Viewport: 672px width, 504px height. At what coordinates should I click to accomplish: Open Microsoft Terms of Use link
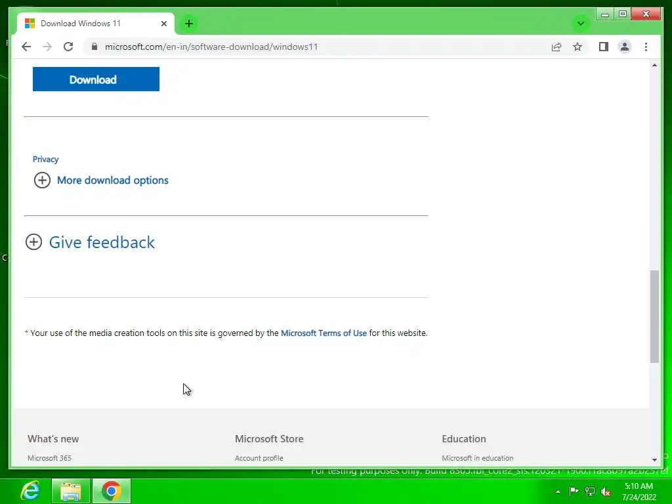coord(324,333)
